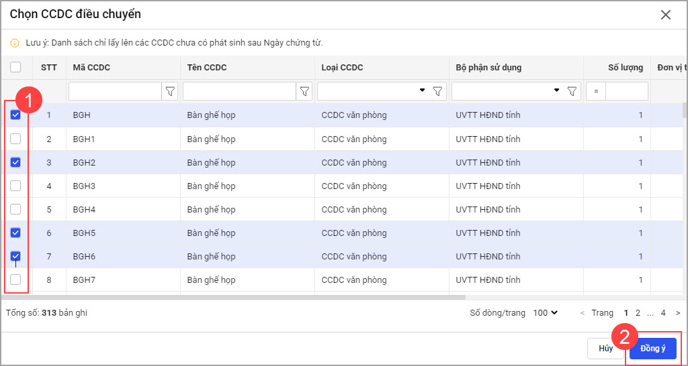688x366 pixels.
Task: Click the info icon beside Lưu ý note
Action: [x=15, y=43]
